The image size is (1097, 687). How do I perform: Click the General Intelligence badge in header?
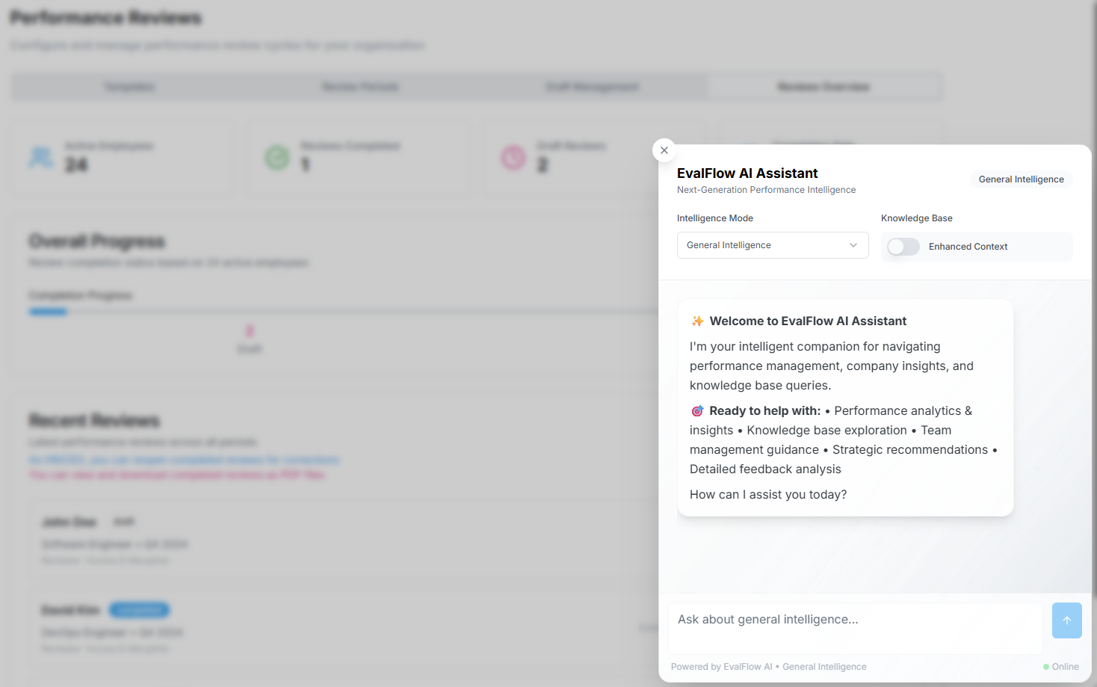pos(1021,179)
